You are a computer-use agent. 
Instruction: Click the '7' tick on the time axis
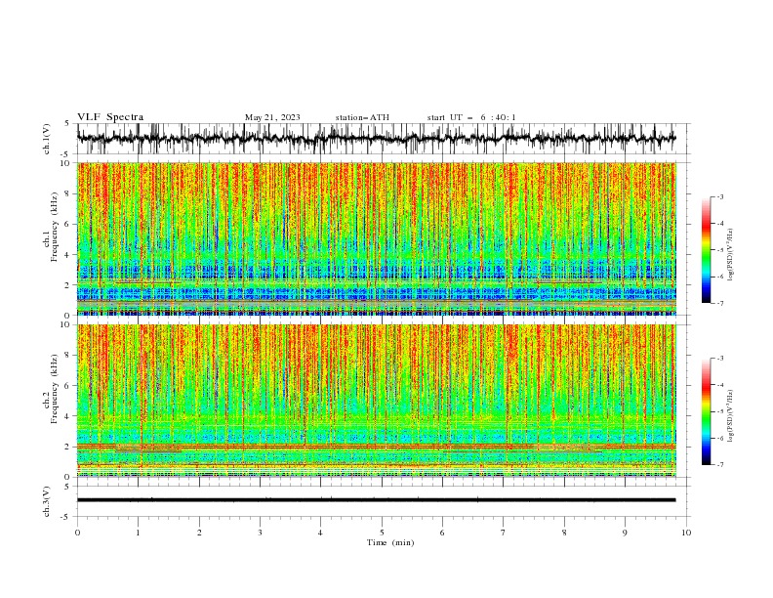tap(504, 533)
